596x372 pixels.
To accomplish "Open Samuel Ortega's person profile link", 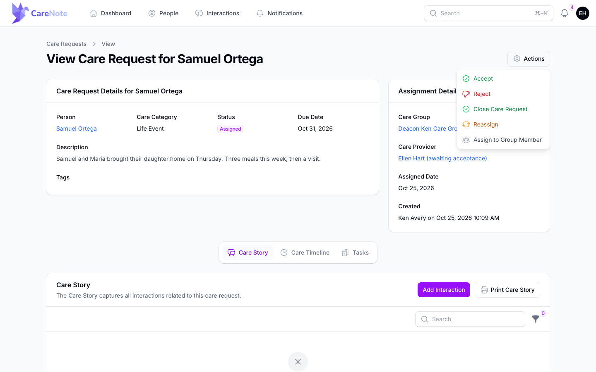I will 77,129.
